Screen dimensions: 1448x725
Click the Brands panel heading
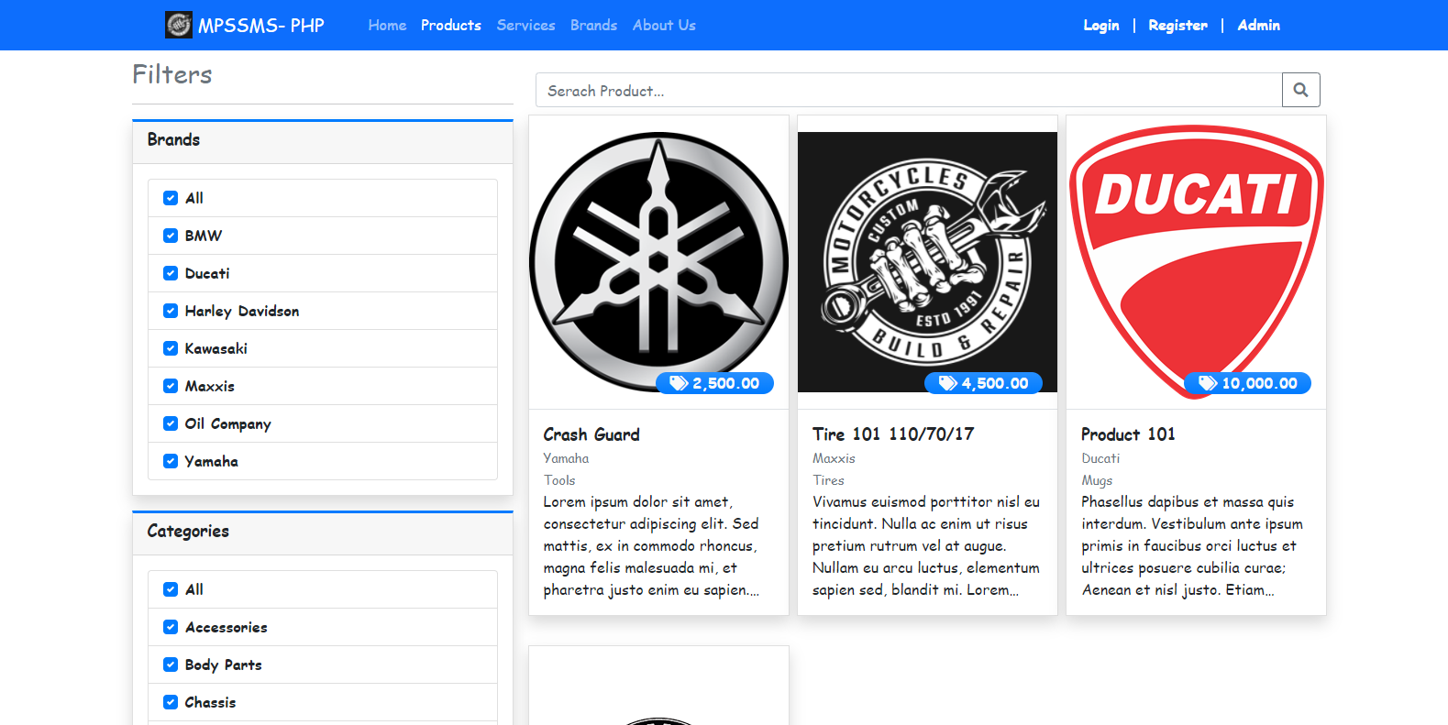click(173, 139)
